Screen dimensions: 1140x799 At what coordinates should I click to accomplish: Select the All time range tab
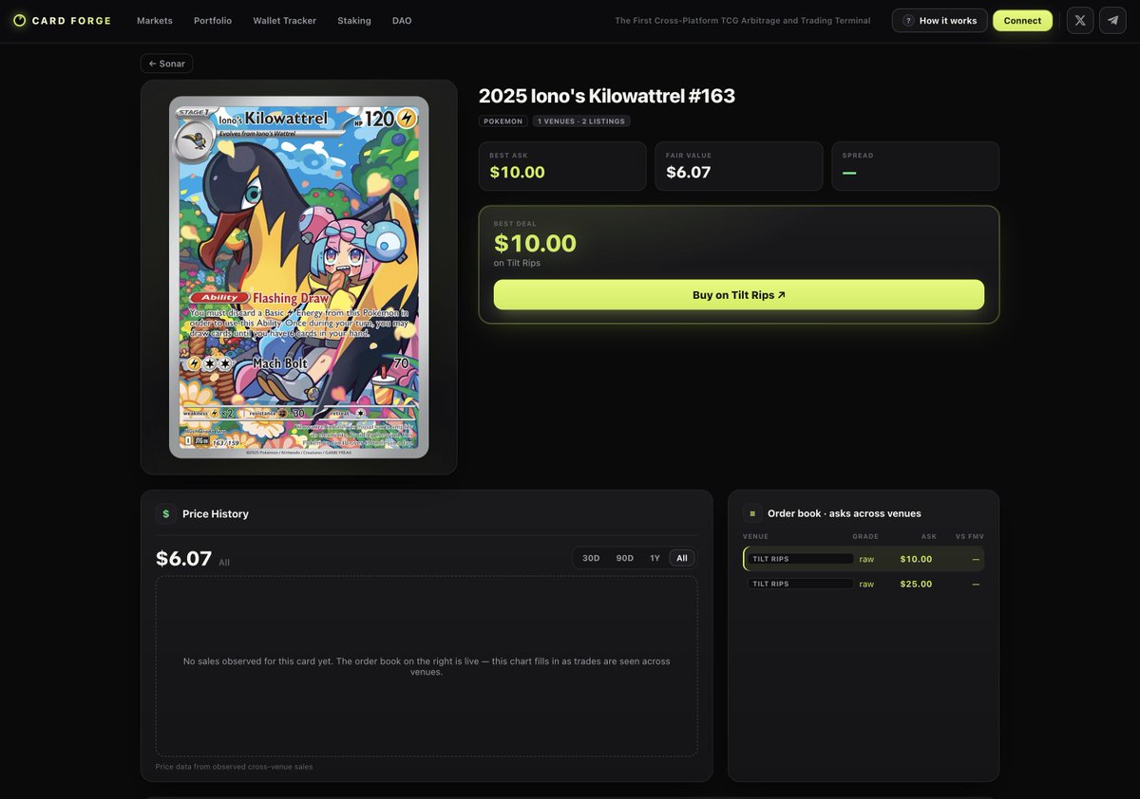tap(682, 558)
